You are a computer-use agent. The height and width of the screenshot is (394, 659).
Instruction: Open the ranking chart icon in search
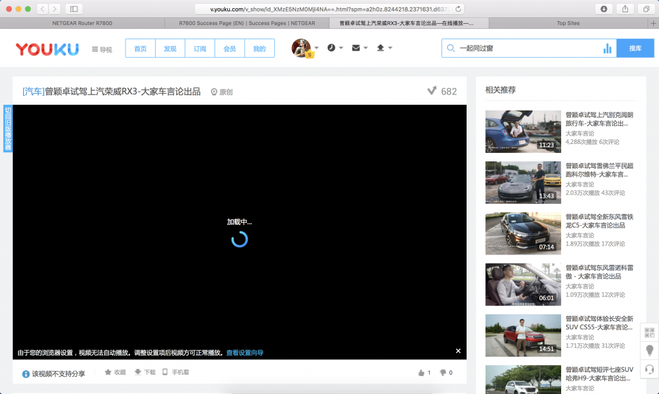(607, 48)
